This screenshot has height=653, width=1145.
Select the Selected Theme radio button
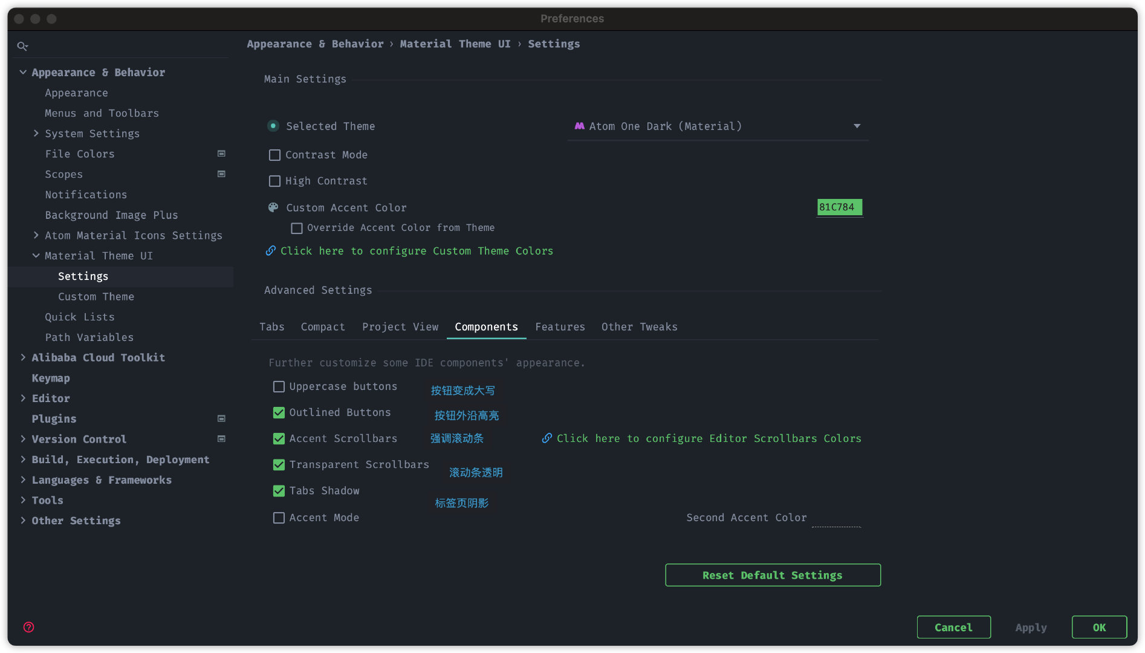pyautogui.click(x=273, y=126)
